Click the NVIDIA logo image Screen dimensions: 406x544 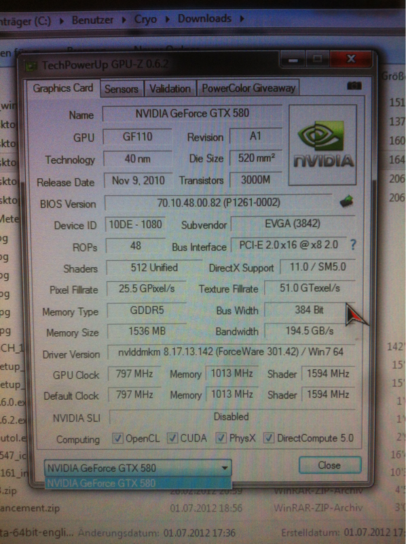(x=322, y=144)
